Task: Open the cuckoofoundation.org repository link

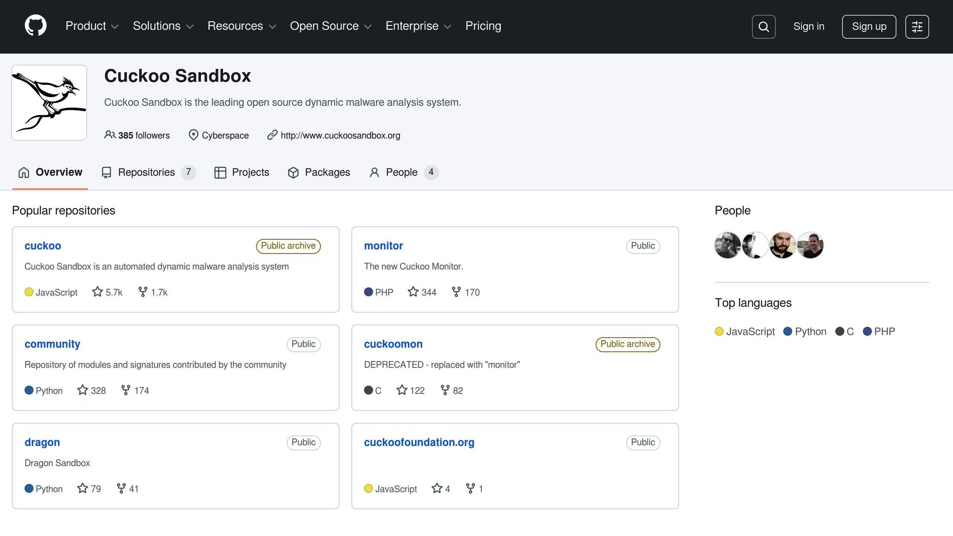Action: point(419,442)
